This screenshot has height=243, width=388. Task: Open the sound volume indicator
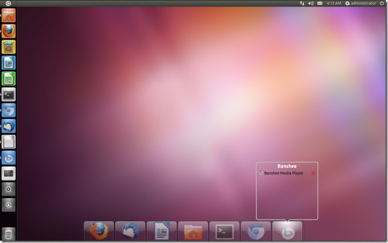tap(311, 4)
